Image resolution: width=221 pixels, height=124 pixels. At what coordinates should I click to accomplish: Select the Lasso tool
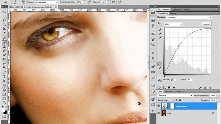point(4,20)
